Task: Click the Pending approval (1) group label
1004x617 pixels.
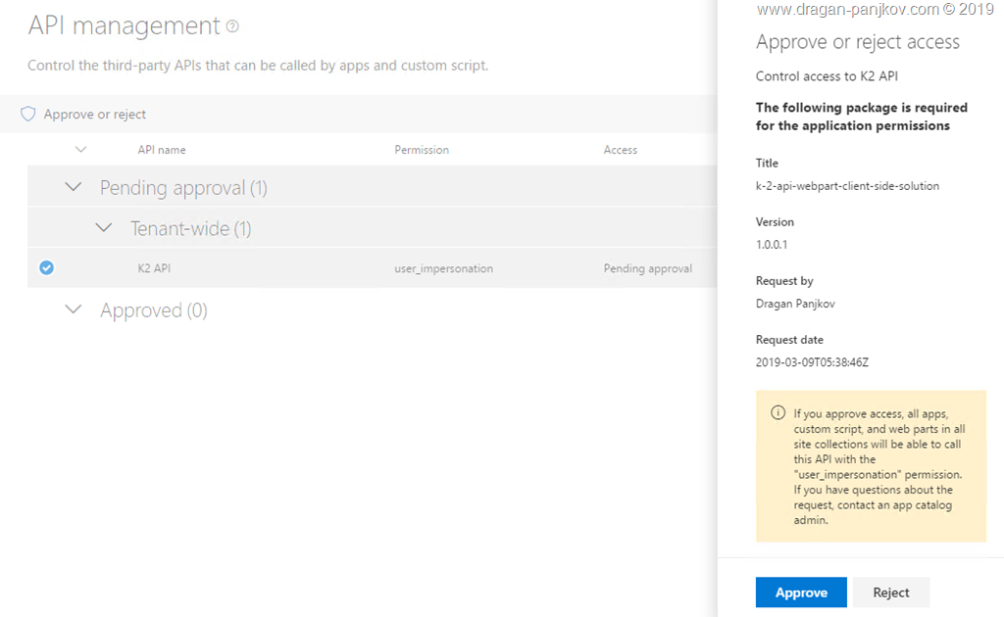Action: 183,188
